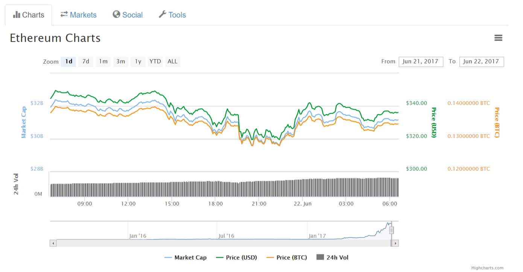523x272 pixels.
Task: Click the navigator scrollbar right arrow
Action: pyautogui.click(x=395, y=243)
